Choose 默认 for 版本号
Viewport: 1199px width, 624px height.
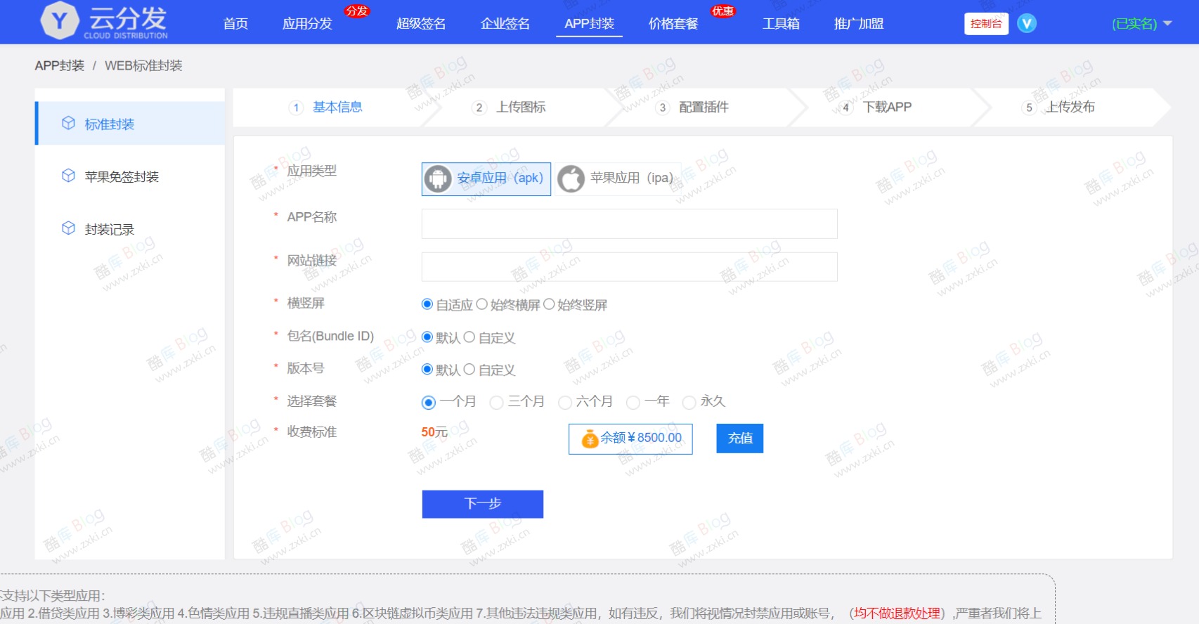point(427,369)
